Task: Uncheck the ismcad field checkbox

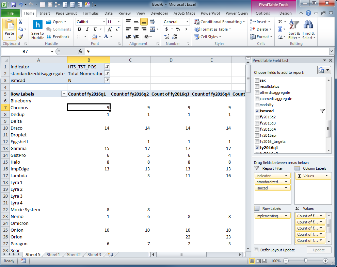Action: 257,111
